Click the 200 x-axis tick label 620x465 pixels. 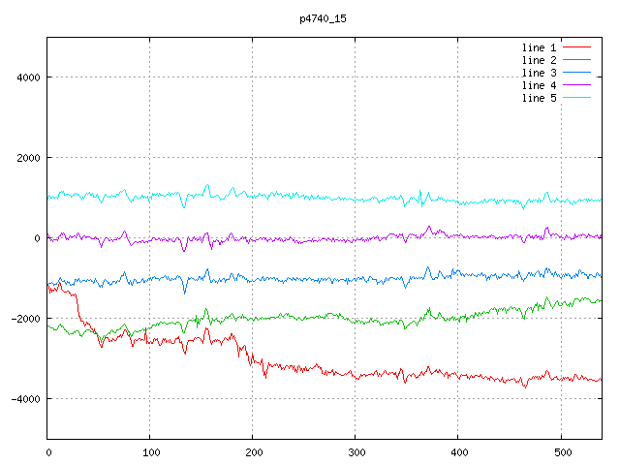[253, 451]
